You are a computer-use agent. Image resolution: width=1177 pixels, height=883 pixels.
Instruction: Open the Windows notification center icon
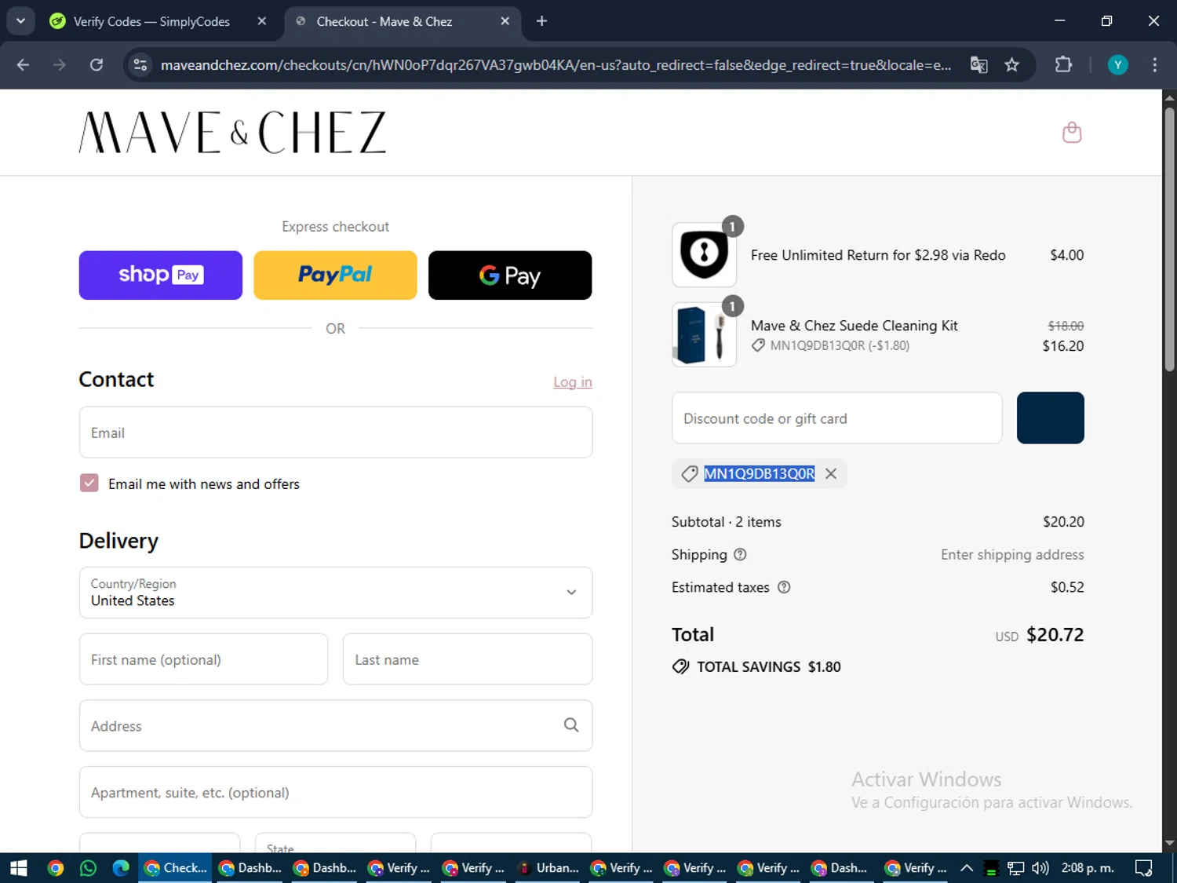click(1144, 868)
